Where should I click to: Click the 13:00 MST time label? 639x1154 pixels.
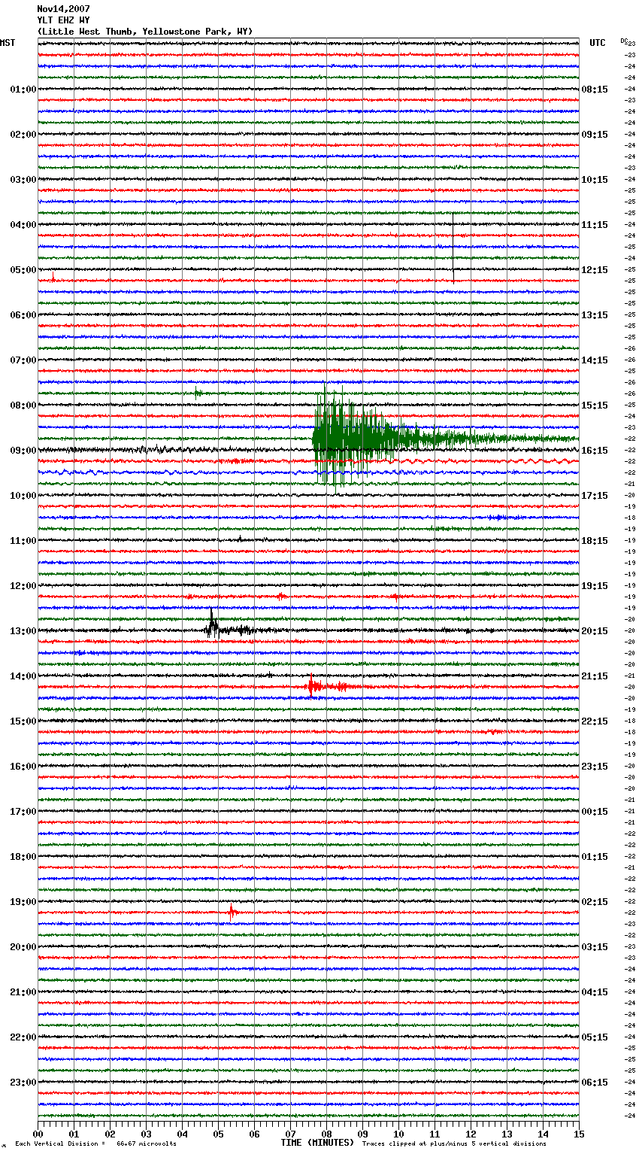coord(23,631)
